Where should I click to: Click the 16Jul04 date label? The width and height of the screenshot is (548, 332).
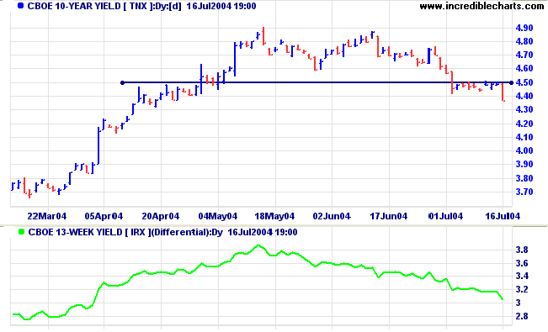coord(503,217)
